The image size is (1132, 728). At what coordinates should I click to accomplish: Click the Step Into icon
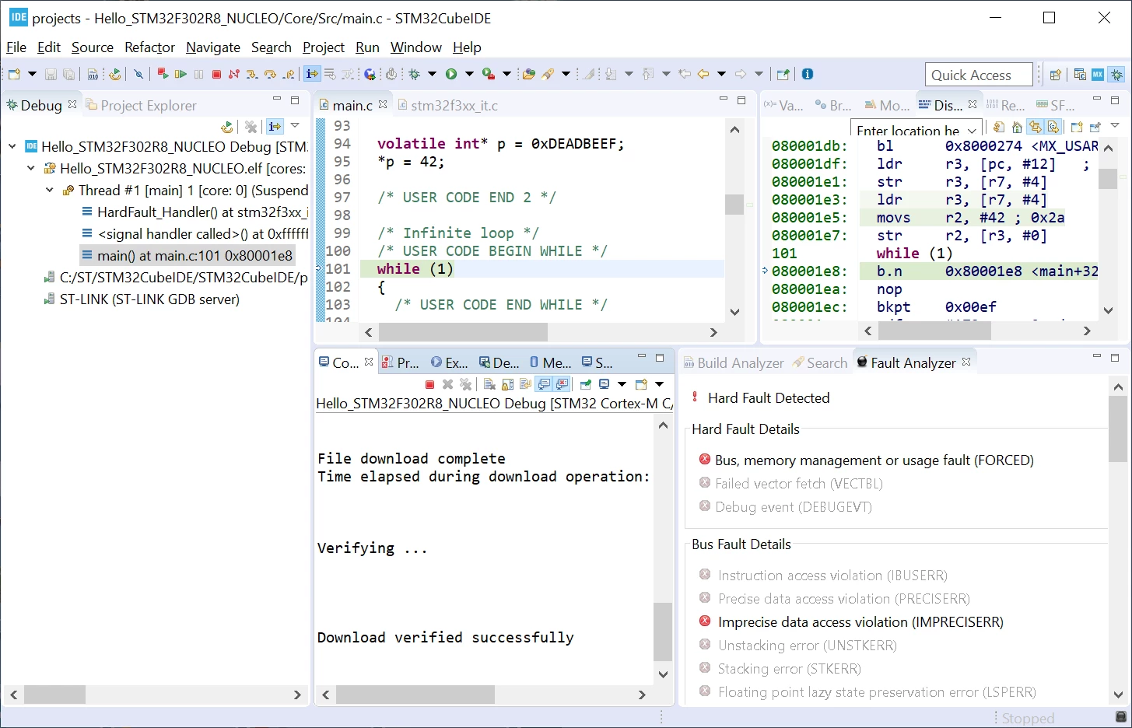pyautogui.click(x=252, y=74)
